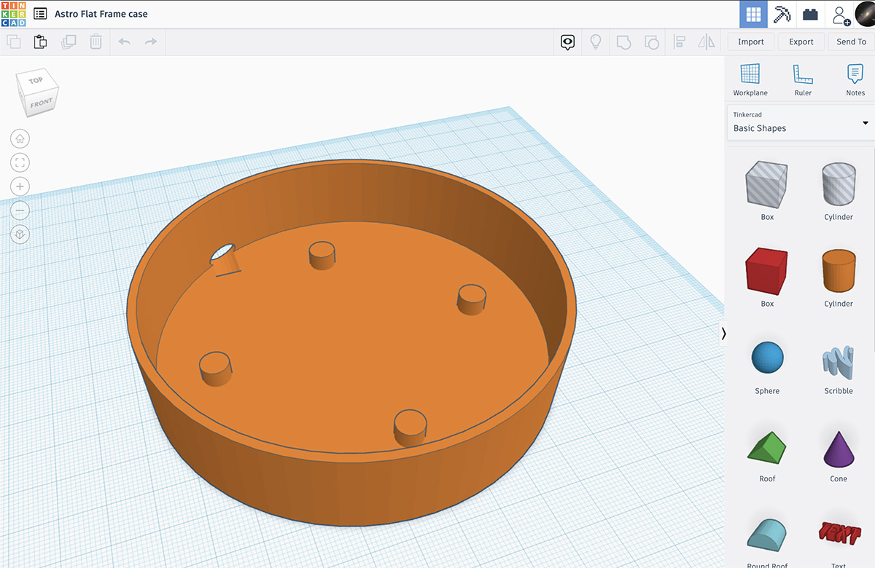Click the Export button
The height and width of the screenshot is (568, 875).
(x=801, y=42)
